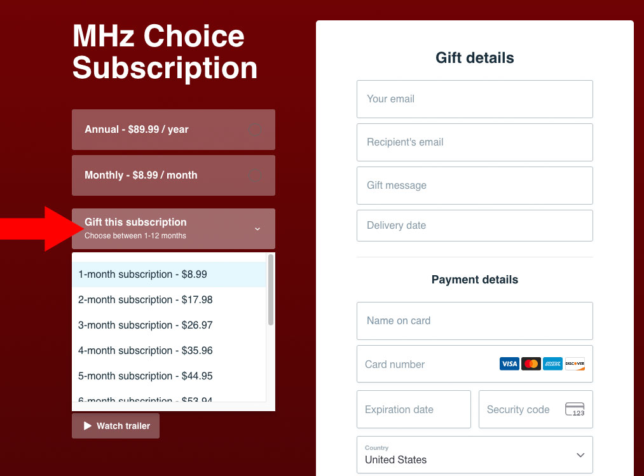Click the Watch trailer button
The height and width of the screenshot is (476, 644).
pyautogui.click(x=116, y=426)
